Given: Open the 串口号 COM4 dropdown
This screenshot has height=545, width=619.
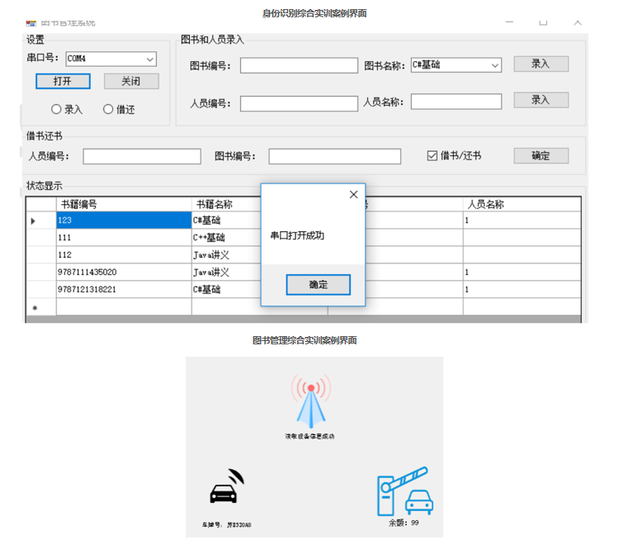Looking at the screenshot, I should [150, 59].
